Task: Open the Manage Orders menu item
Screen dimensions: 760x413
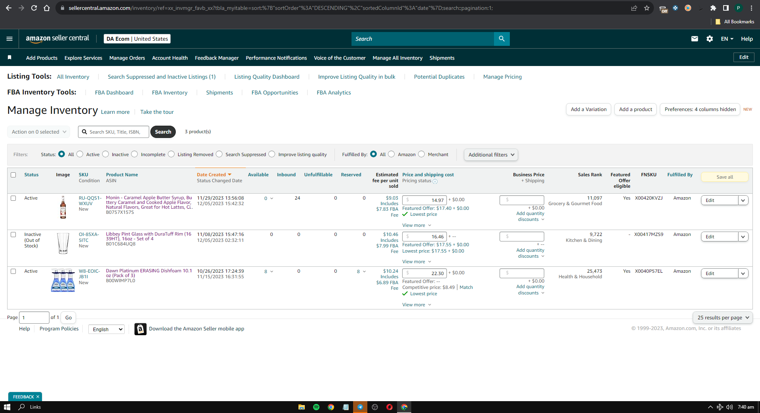Action: (x=127, y=58)
